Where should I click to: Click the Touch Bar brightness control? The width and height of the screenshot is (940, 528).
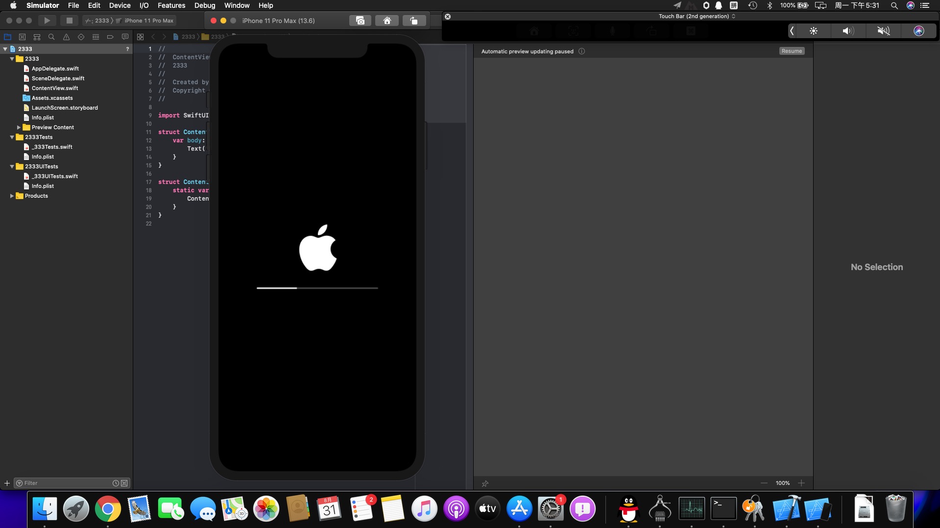(x=814, y=31)
